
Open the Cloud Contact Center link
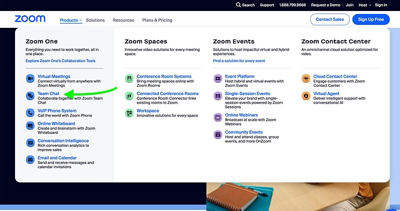335,77
